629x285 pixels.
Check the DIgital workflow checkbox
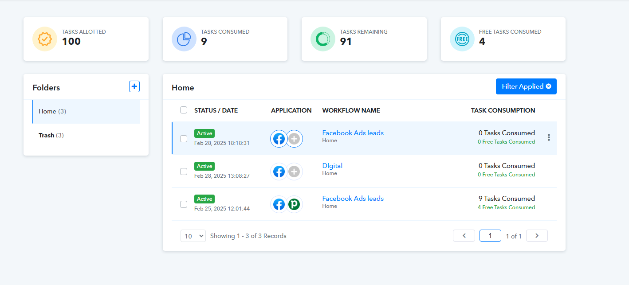184,172
